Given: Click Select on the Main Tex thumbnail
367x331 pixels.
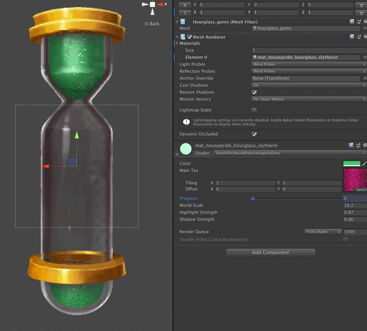Looking at the screenshot, I should [x=361, y=190].
